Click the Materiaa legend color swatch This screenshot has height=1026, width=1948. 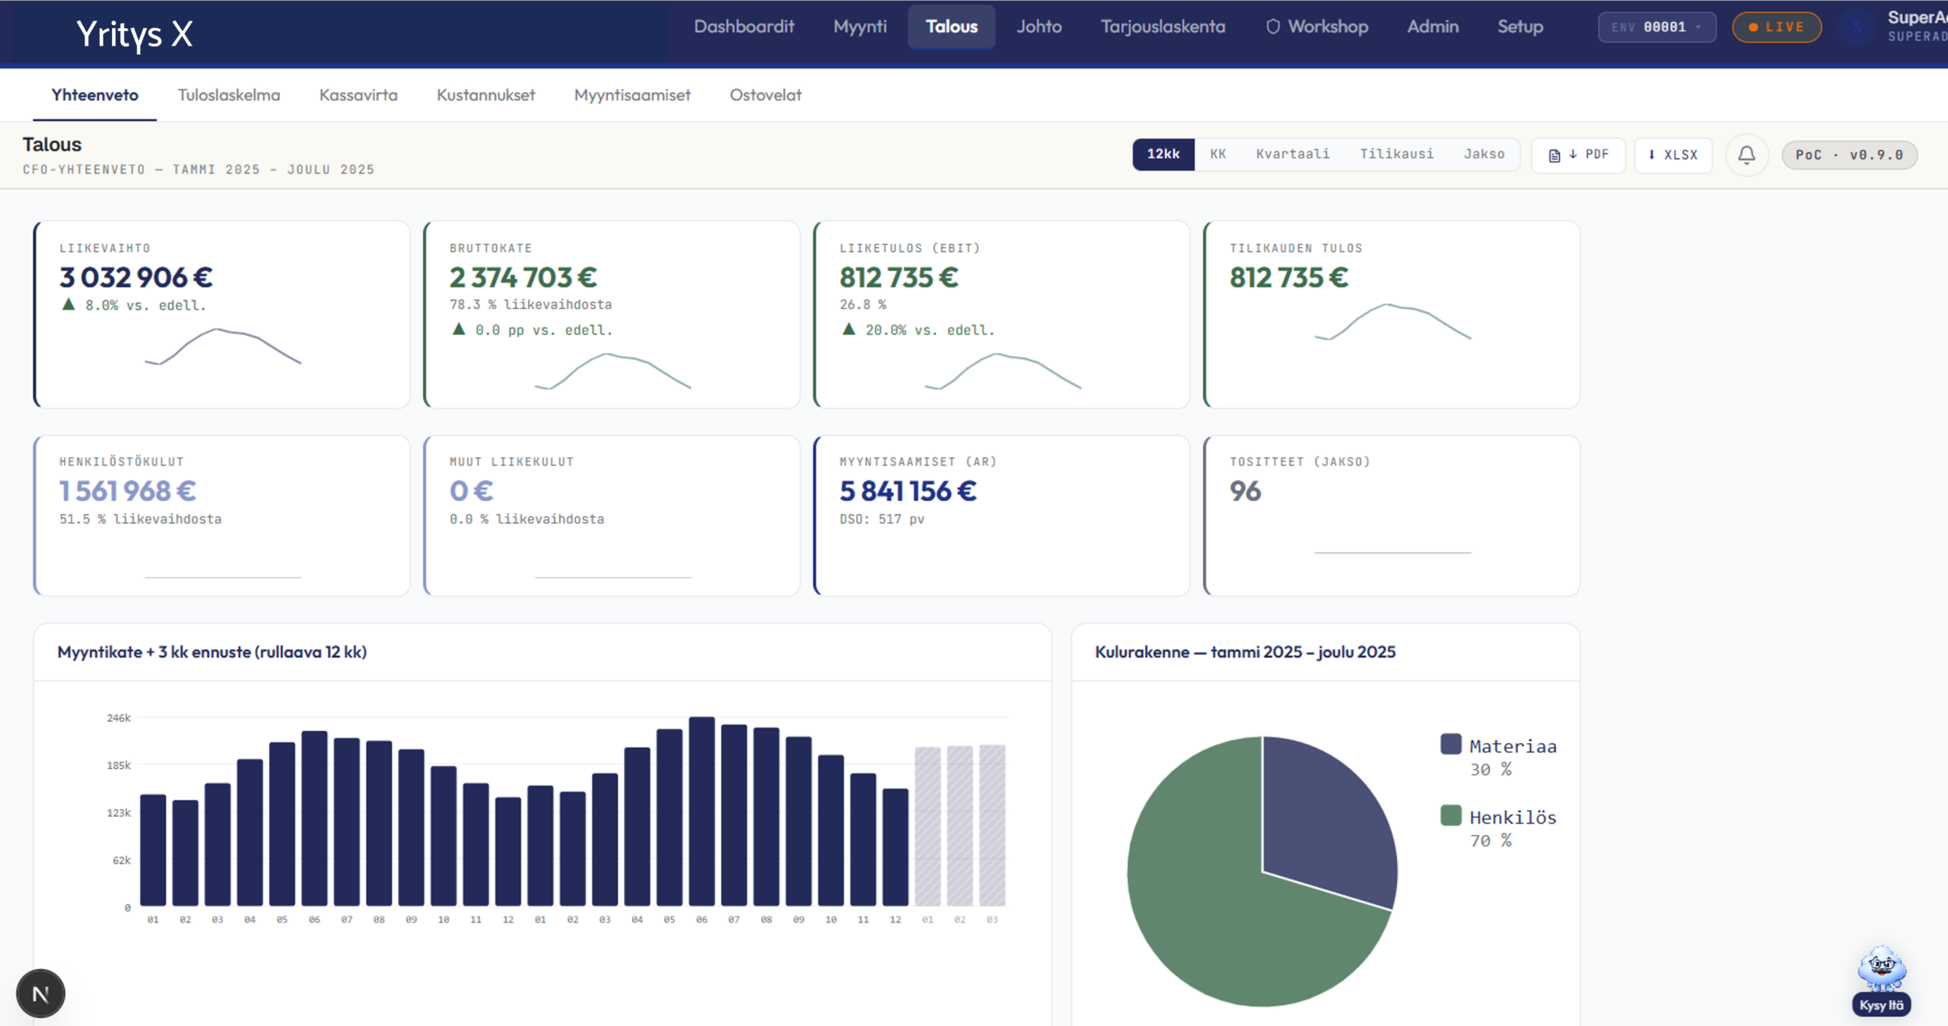pos(1450,744)
